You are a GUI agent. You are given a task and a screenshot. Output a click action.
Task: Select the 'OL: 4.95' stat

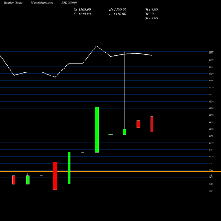(x=151, y=19)
